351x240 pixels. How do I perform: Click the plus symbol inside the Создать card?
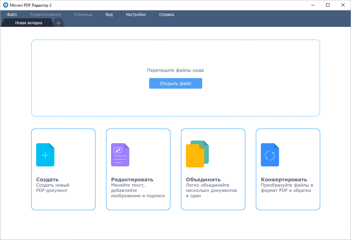click(45, 154)
